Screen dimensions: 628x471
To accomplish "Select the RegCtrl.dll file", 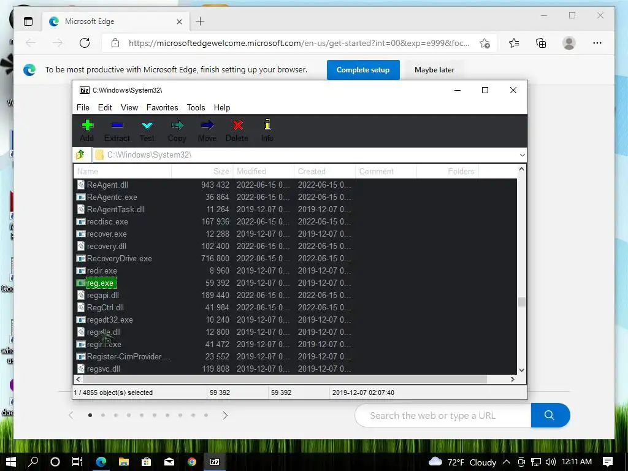I will 105,308.
